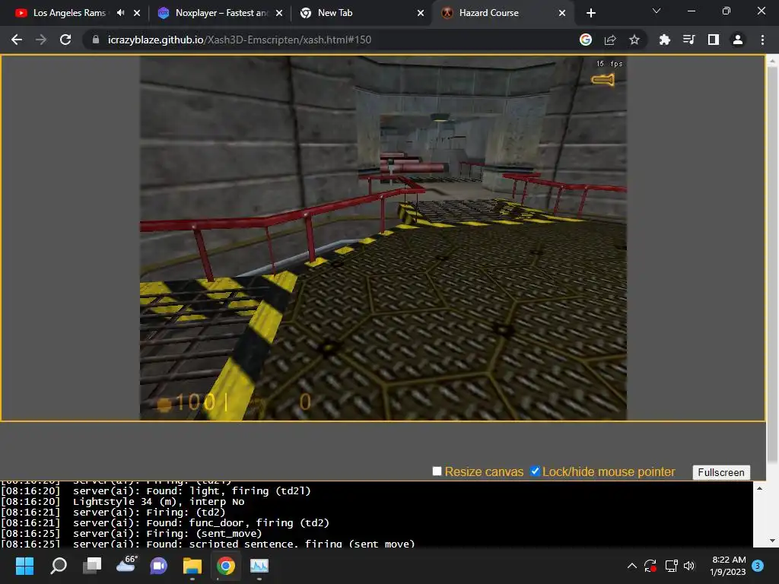
Task: Click the health value 100 in the HUD
Action: coord(196,401)
